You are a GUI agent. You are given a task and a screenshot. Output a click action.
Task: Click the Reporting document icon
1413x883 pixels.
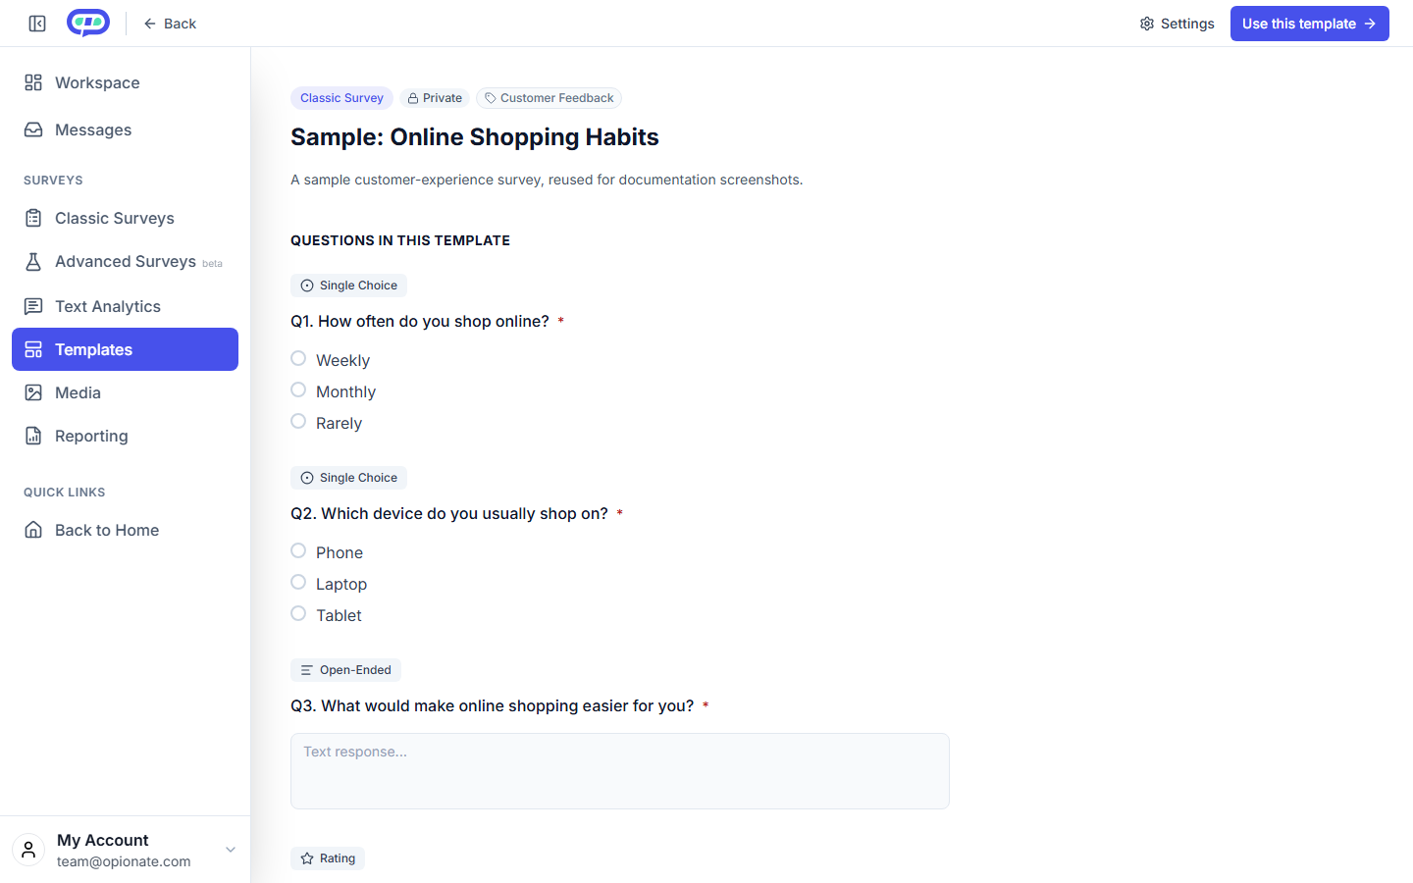[x=33, y=436]
